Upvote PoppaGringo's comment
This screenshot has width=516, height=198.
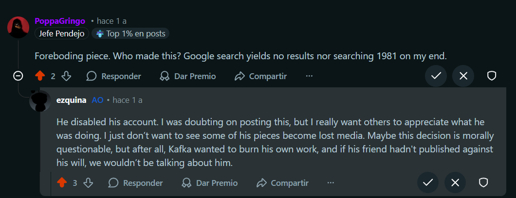(x=40, y=76)
